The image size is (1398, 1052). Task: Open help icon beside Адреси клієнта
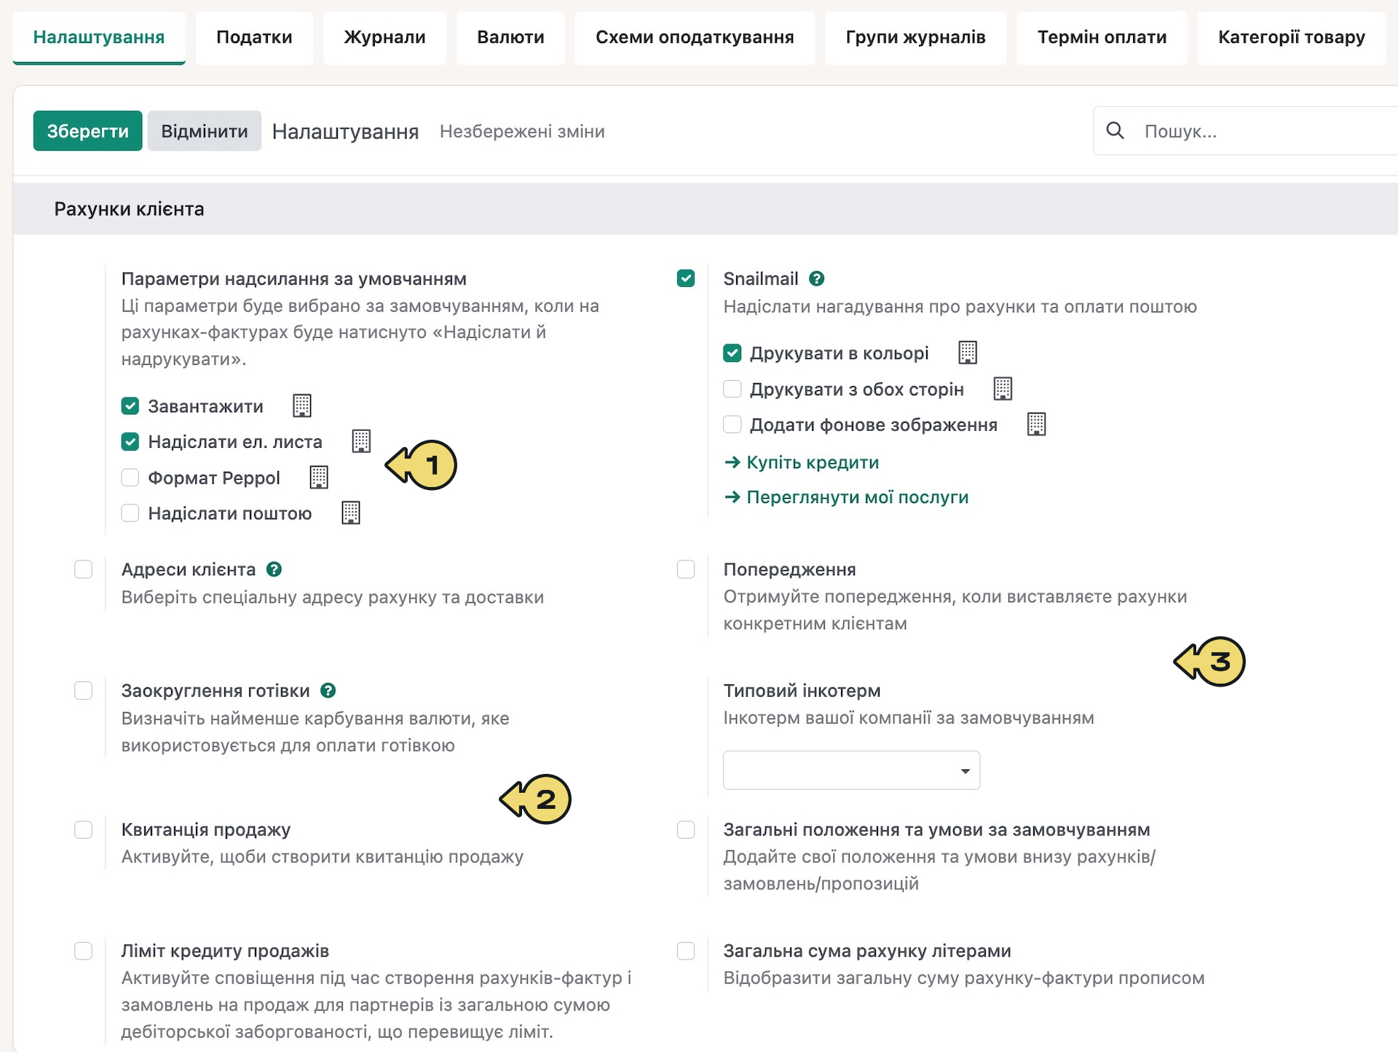274,569
